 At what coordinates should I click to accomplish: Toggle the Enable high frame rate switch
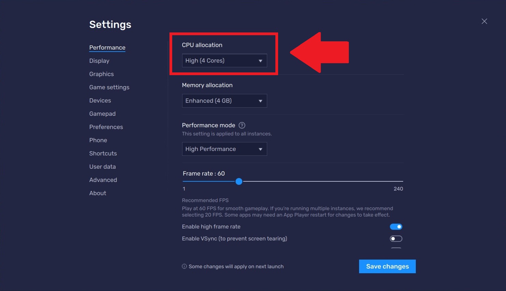pos(396,226)
